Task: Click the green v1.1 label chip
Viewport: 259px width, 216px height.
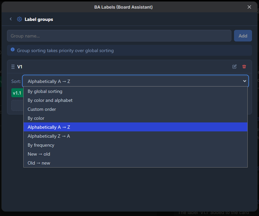Action: pyautogui.click(x=17, y=93)
